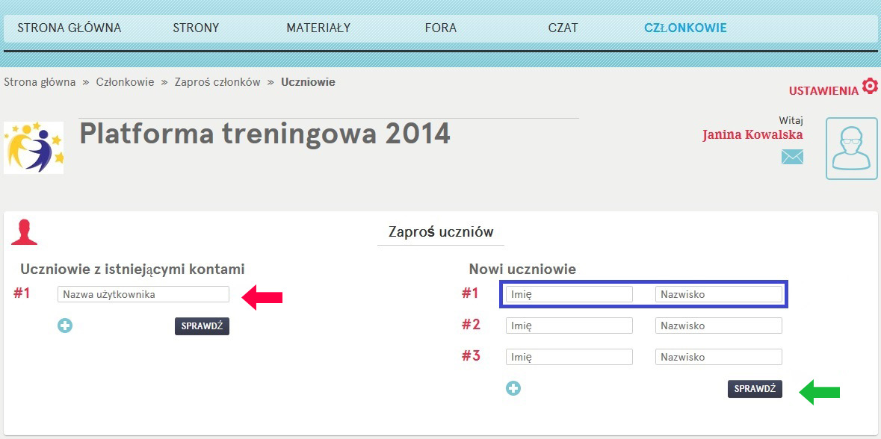Screen dimensions: 881x439
Task: Open the Ustawienia gear icon
Action: tap(870, 87)
